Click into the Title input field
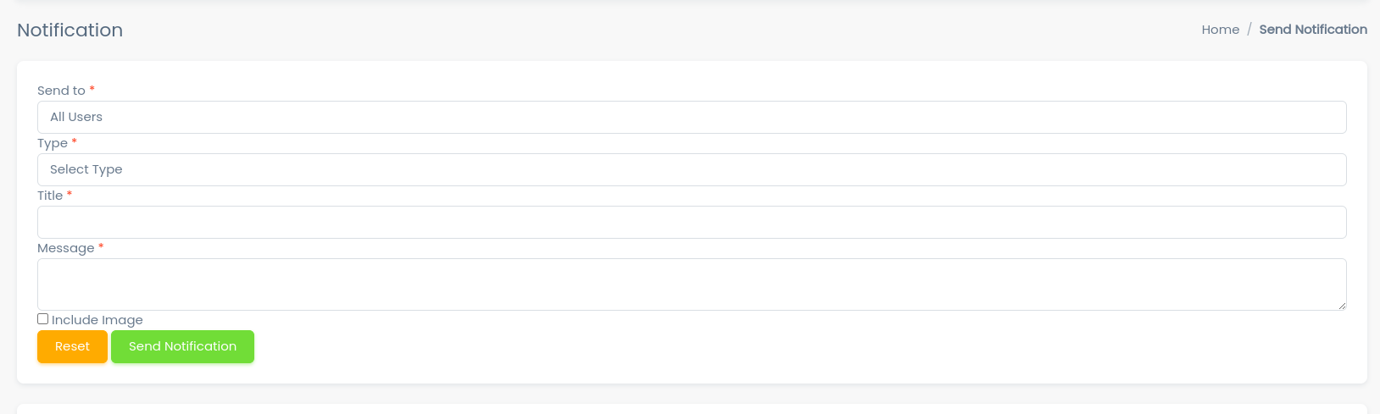This screenshot has height=414, width=1380. (691, 222)
